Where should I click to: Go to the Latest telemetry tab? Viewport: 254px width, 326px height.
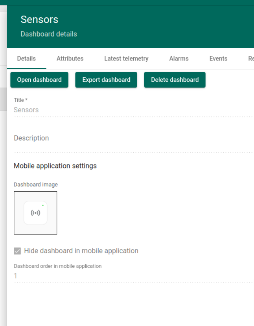pyautogui.click(x=126, y=58)
